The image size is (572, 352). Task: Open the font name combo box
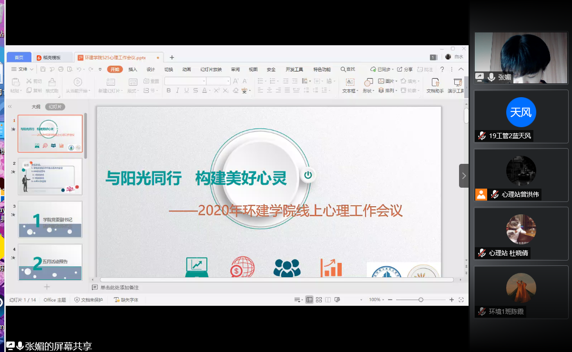pyautogui.click(x=185, y=81)
